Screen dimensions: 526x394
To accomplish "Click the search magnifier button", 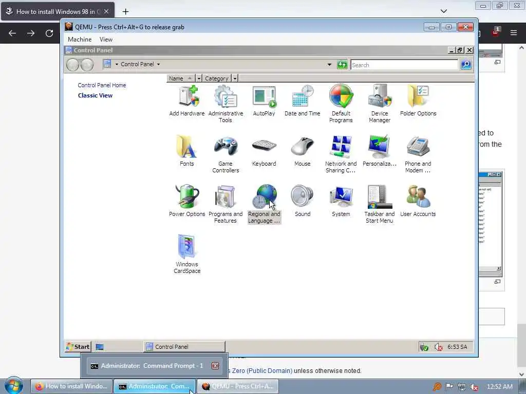I will tap(465, 65).
